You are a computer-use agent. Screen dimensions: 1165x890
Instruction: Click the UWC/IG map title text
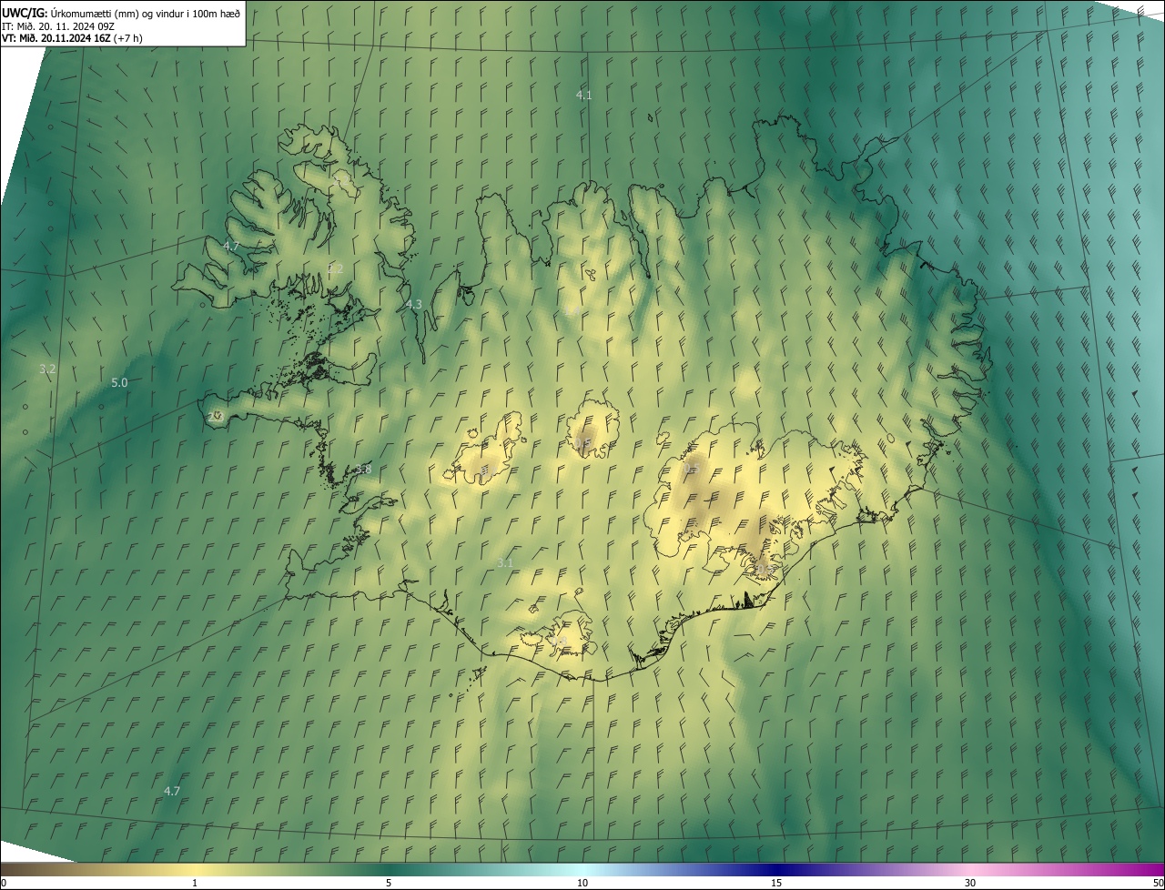(121, 13)
